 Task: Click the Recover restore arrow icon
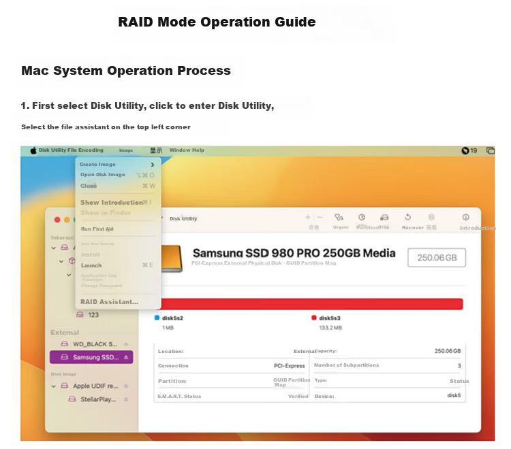coord(407,217)
